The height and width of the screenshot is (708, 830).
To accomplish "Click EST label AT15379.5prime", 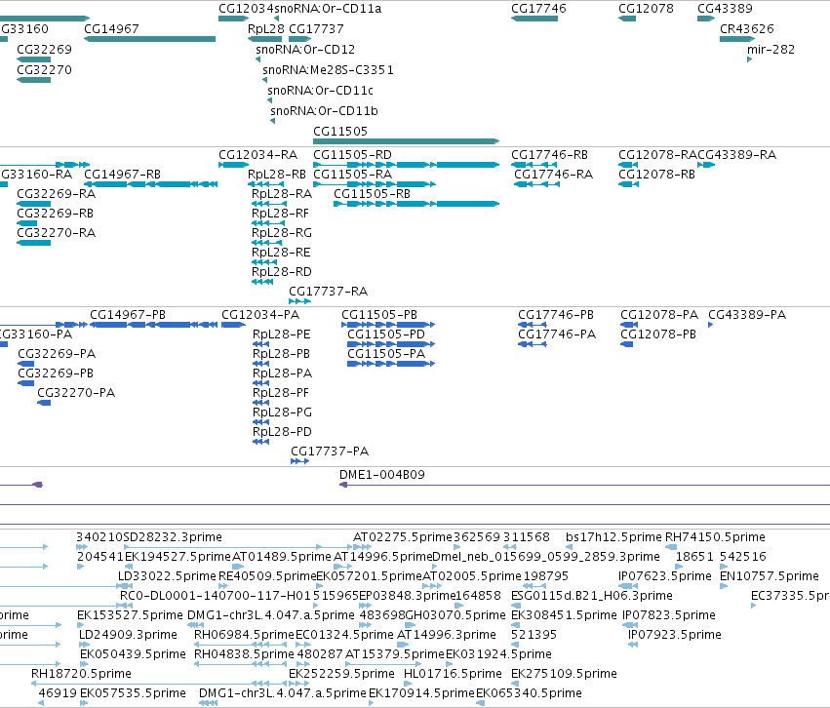I will coord(395,654).
